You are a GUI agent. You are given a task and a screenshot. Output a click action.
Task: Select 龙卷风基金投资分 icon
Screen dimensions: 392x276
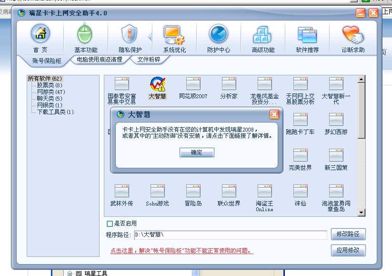pyautogui.click(x=265, y=83)
